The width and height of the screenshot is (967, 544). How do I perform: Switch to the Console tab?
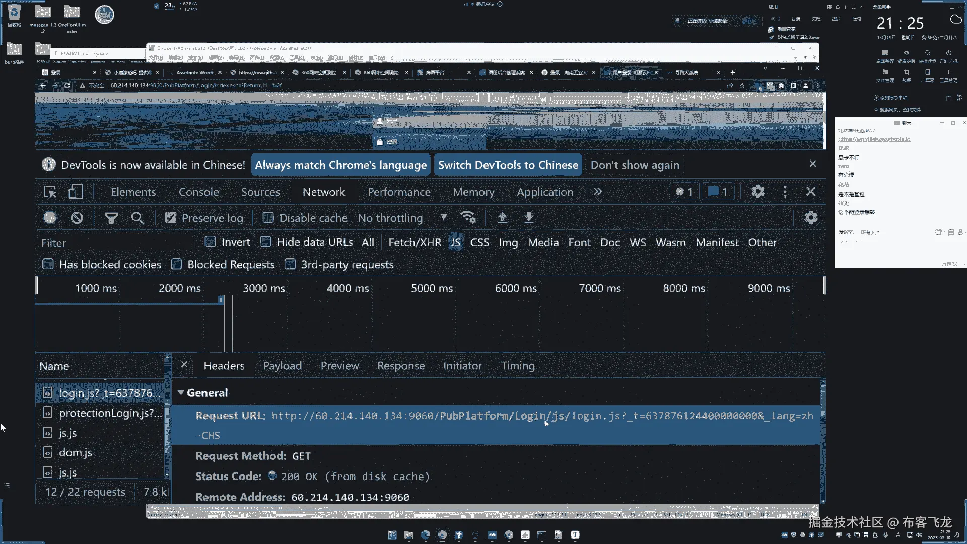click(x=198, y=192)
